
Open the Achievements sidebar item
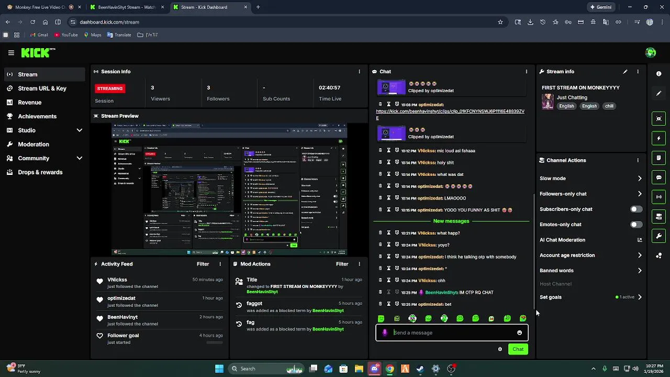tap(44, 116)
